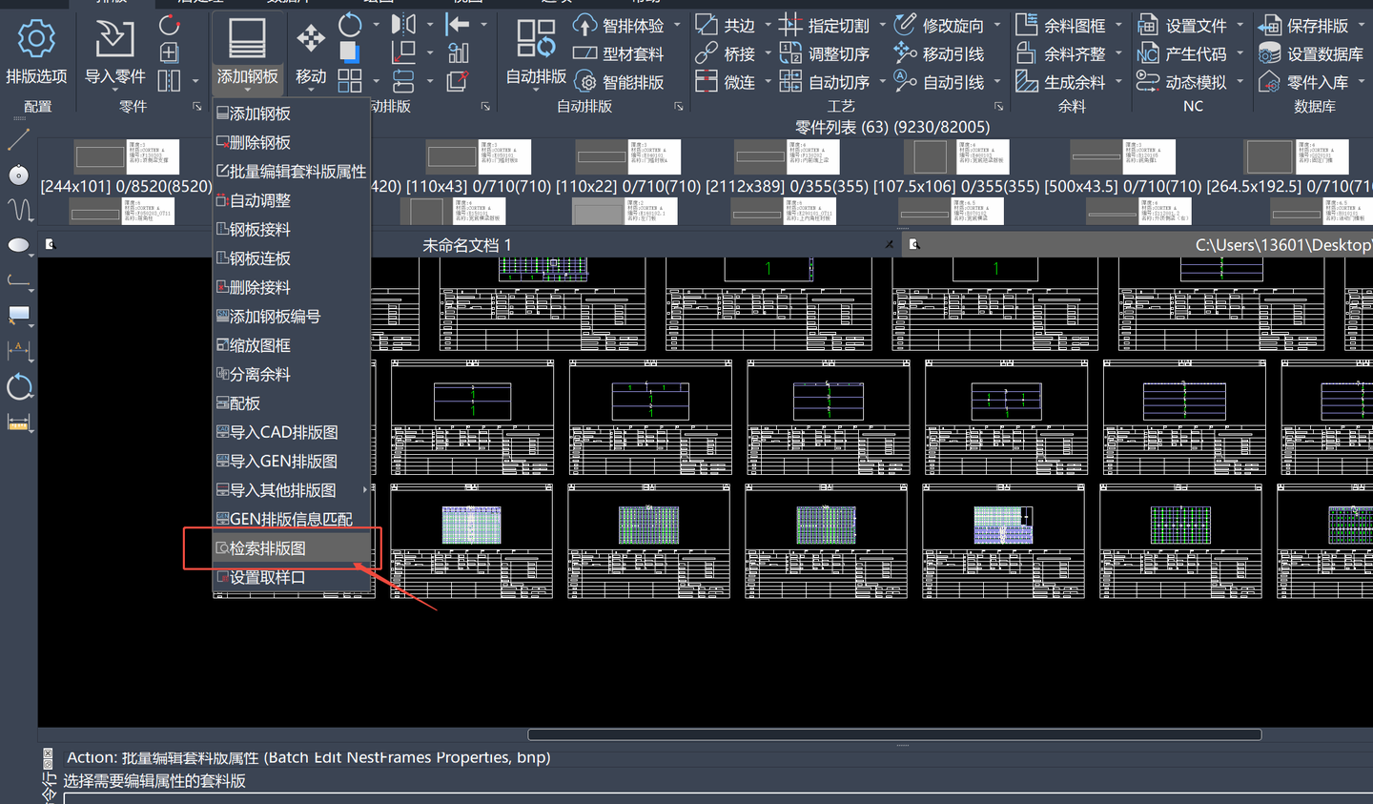Viewport: 1373px width, 804px height.
Task: Click the 移动 move arrows icon
Action: (x=311, y=39)
